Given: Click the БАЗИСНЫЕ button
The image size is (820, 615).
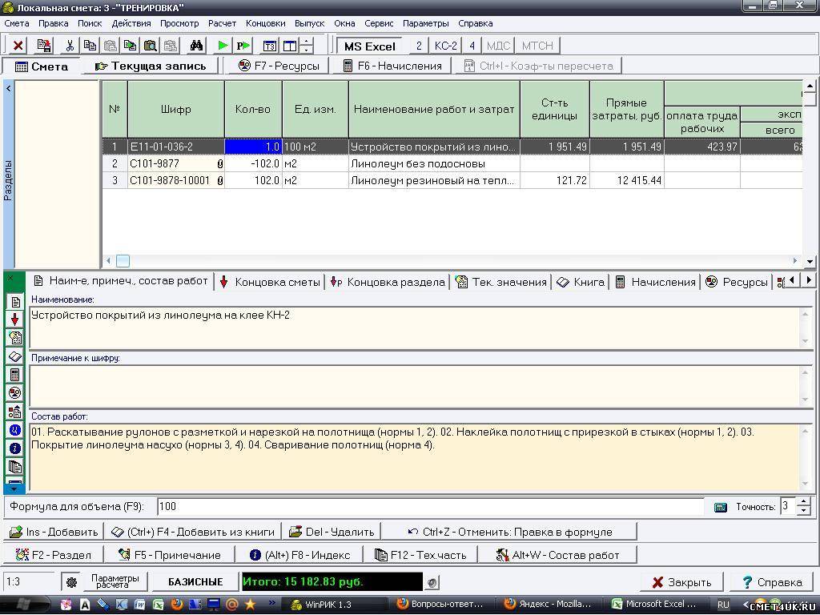Looking at the screenshot, I should (195, 582).
